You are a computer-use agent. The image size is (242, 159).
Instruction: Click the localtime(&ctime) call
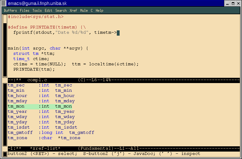tap(114, 64)
